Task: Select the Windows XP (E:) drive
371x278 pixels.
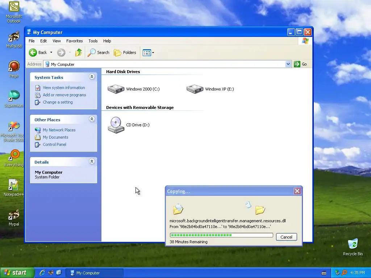Action: point(210,89)
